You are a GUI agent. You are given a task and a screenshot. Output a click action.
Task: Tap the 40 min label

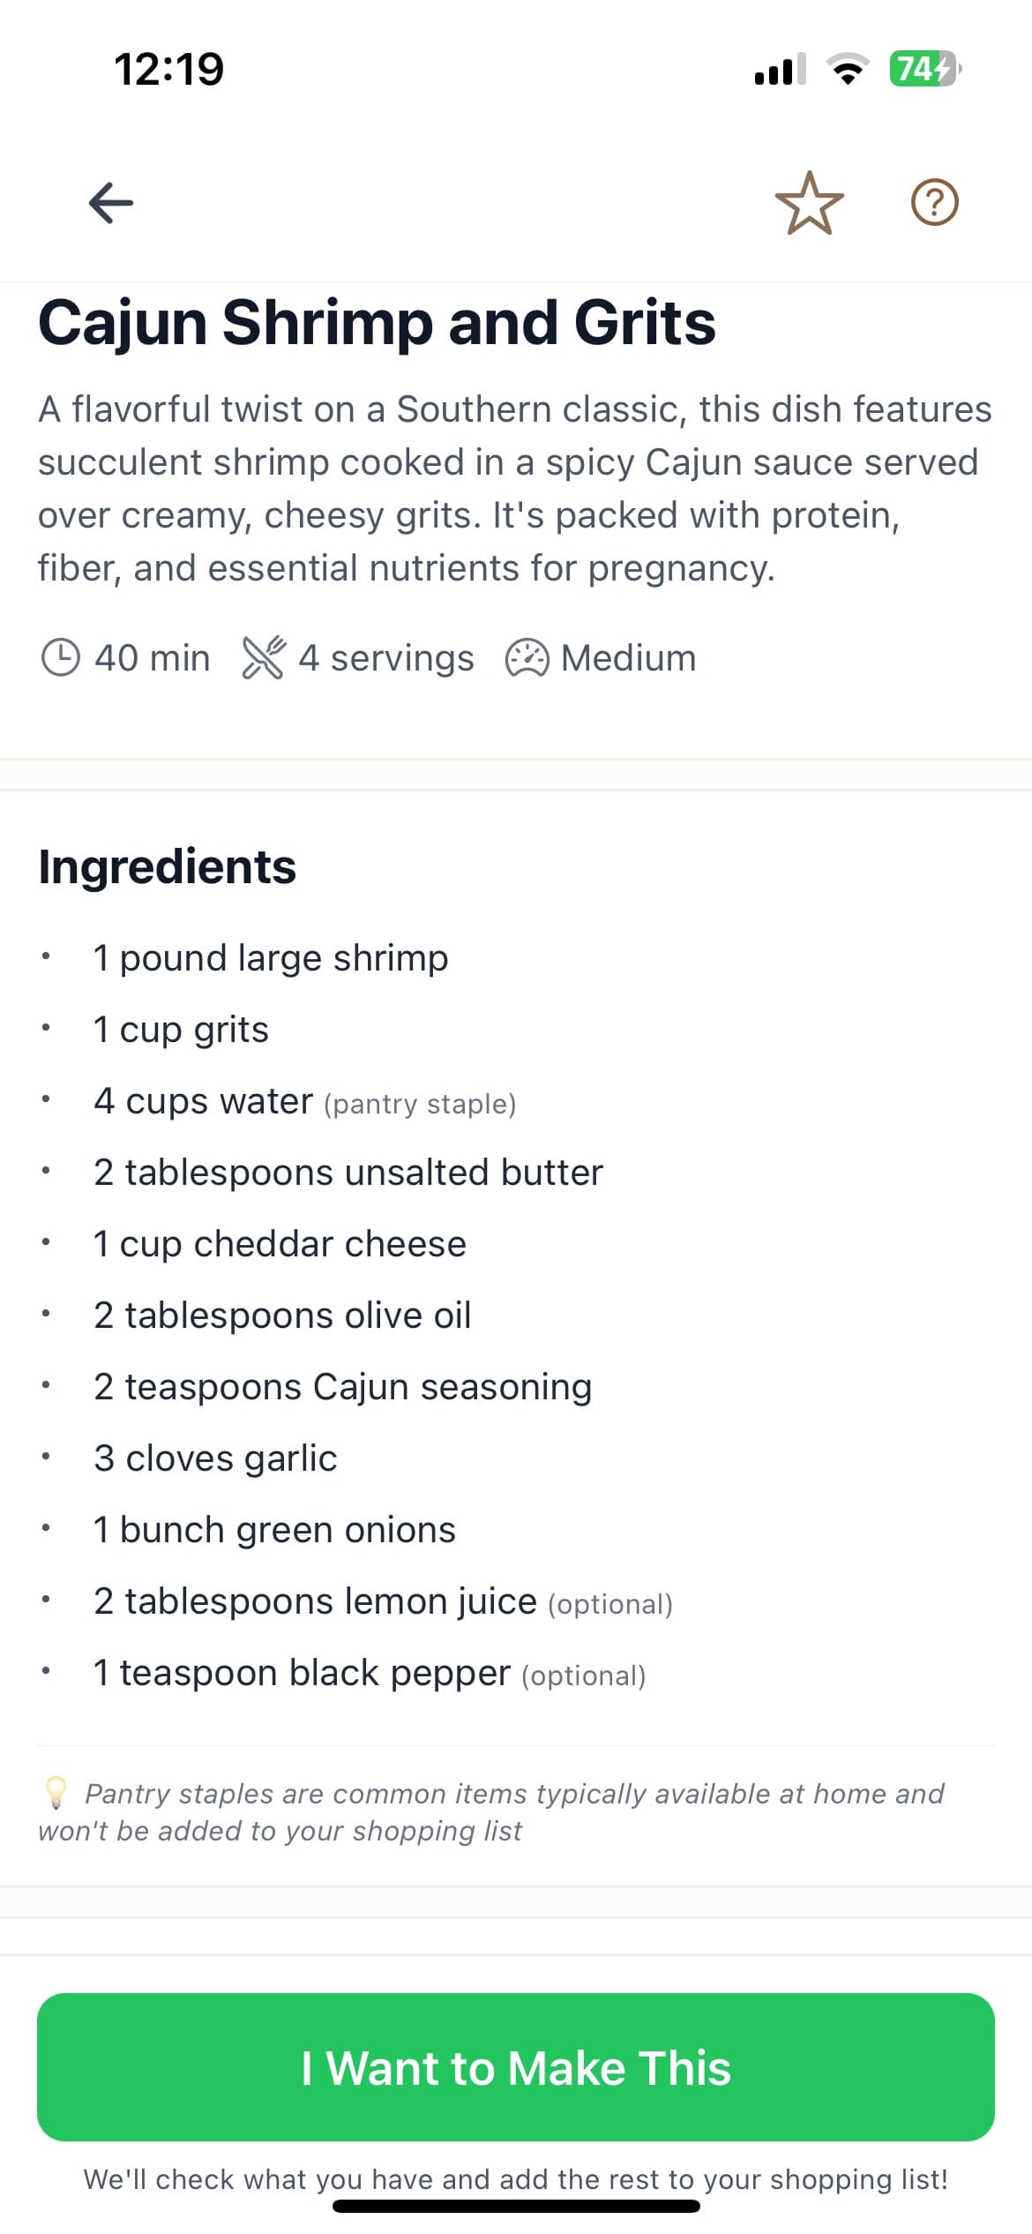[153, 656]
